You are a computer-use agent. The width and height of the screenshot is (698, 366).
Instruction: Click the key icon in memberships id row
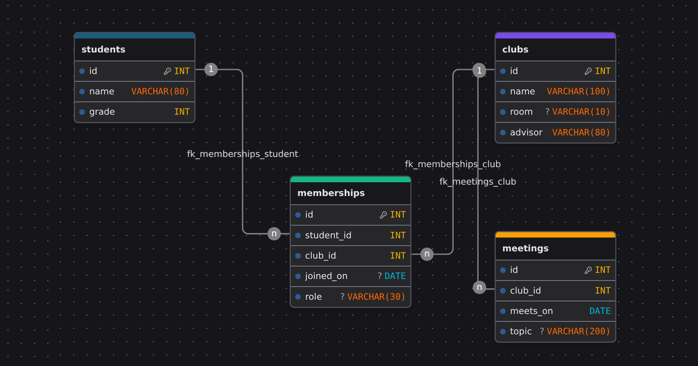(x=383, y=215)
